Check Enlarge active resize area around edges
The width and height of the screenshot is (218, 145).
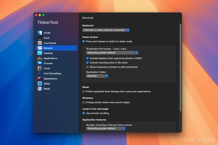pyautogui.click(x=84, y=102)
